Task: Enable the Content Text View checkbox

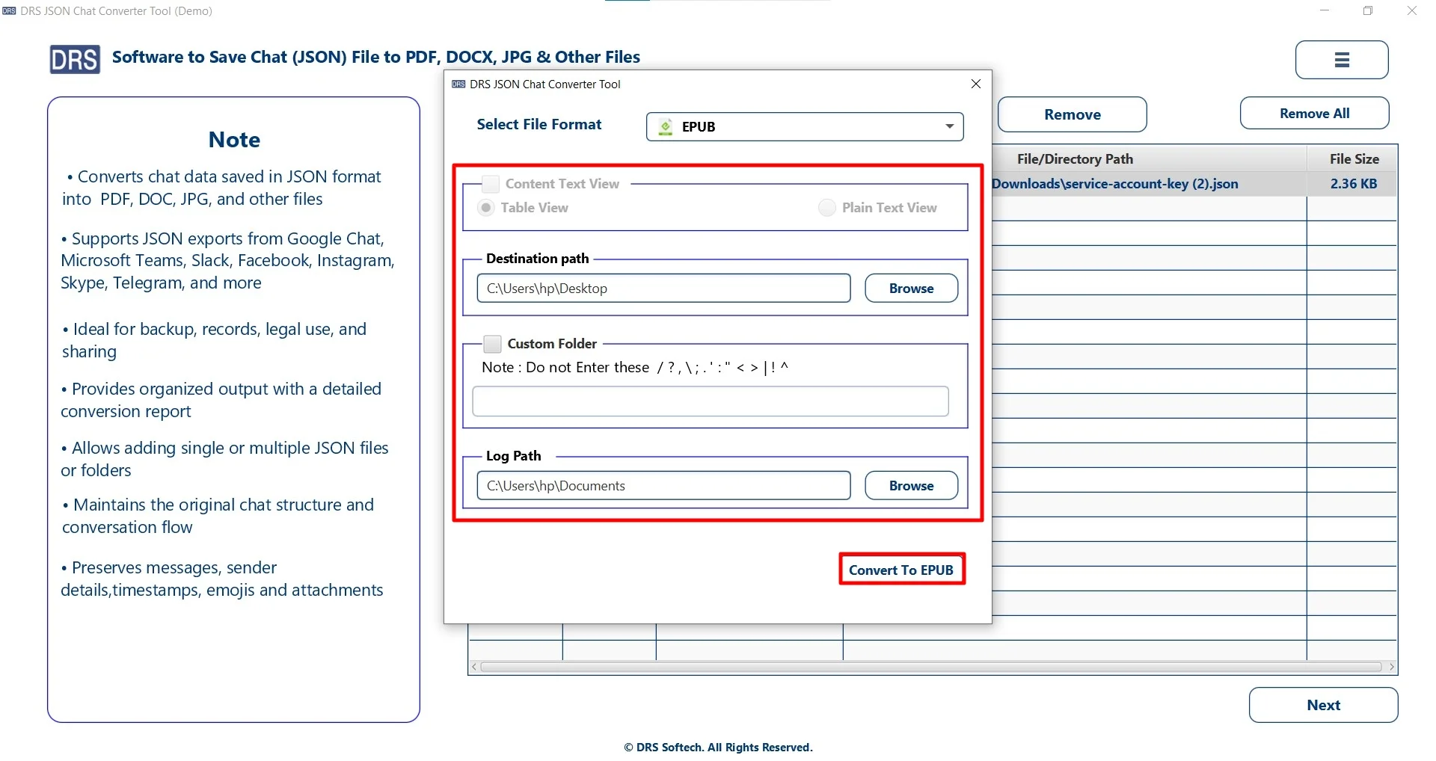Action: point(489,184)
